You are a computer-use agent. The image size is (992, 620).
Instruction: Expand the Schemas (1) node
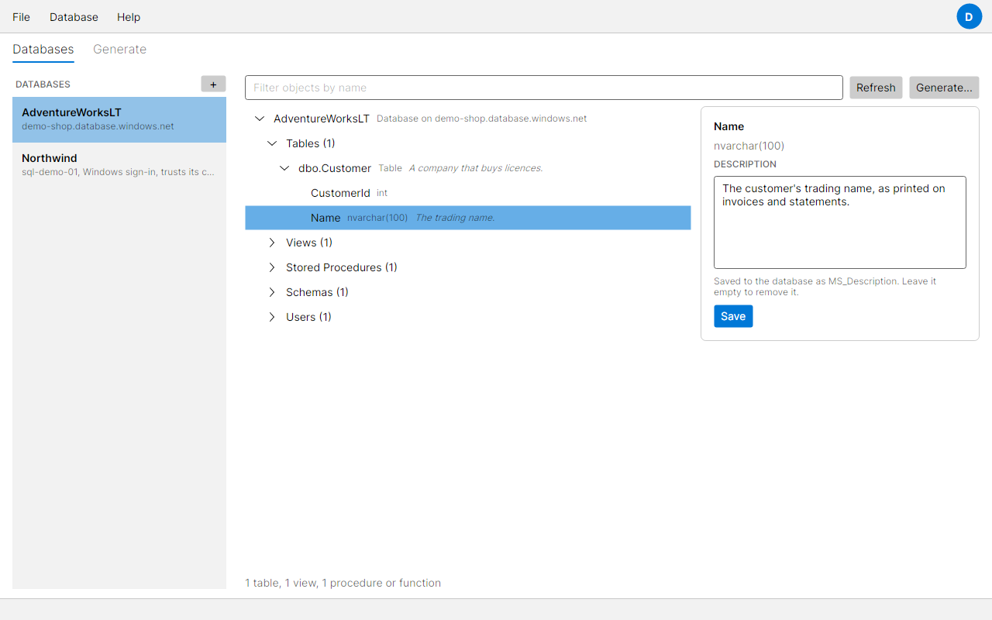click(x=272, y=292)
